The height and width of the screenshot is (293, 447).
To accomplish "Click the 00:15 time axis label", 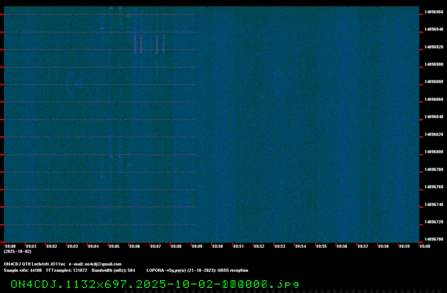I will 321,246.
